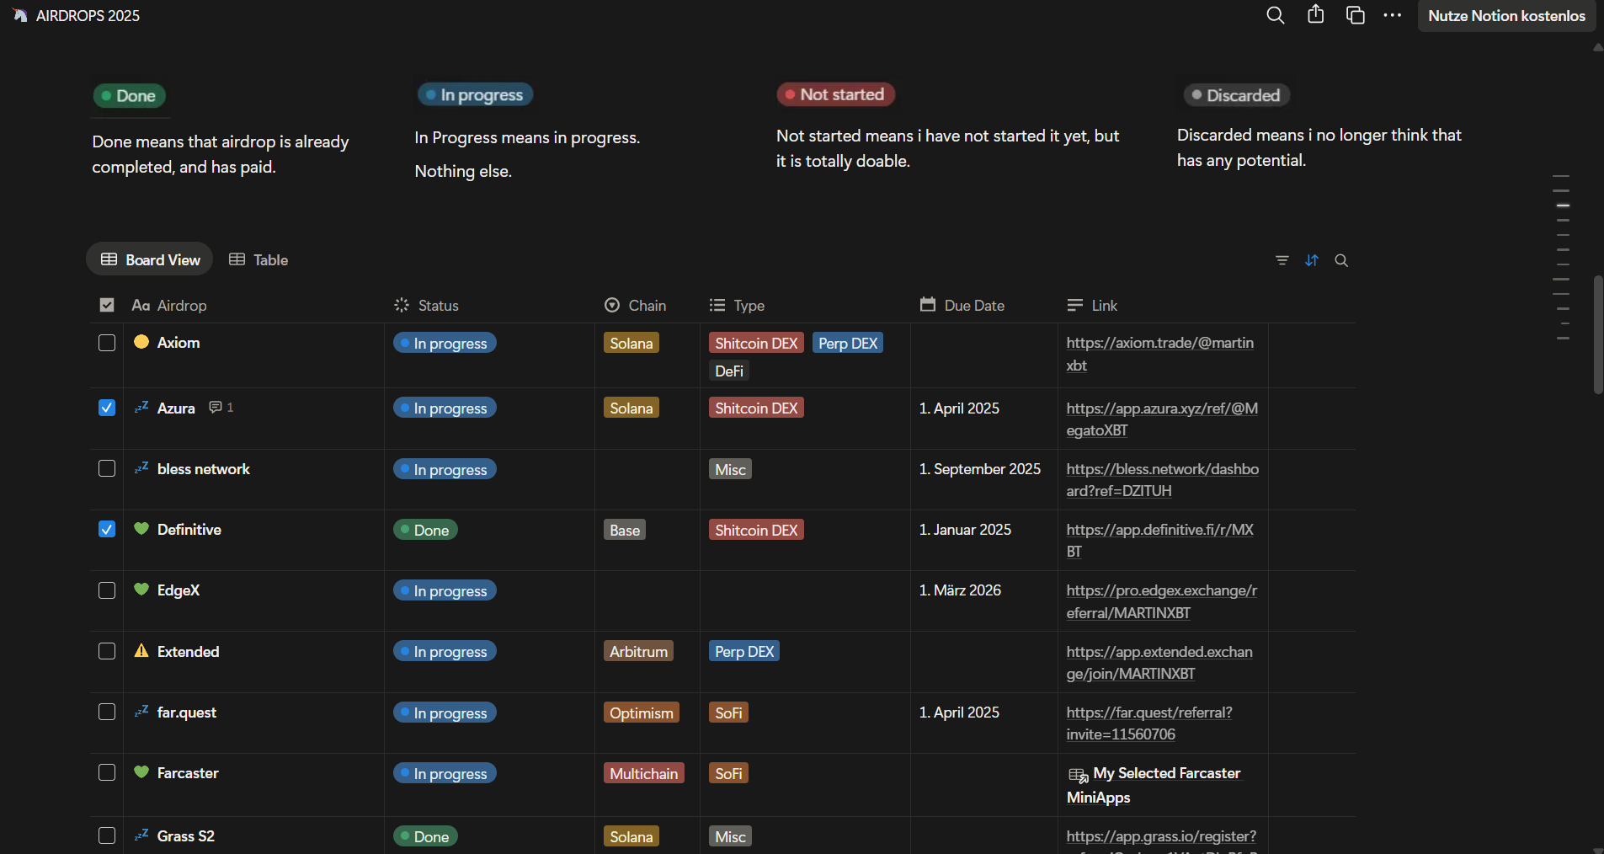The image size is (1604, 854).
Task: Check the Farcaster row checkbox
Action: tap(107, 772)
